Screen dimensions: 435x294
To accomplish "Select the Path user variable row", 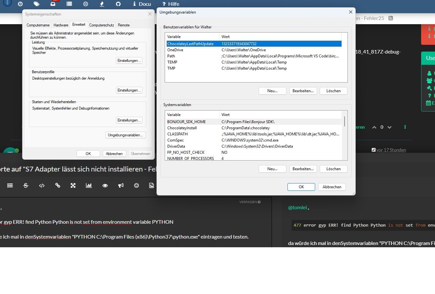I will (x=254, y=56).
